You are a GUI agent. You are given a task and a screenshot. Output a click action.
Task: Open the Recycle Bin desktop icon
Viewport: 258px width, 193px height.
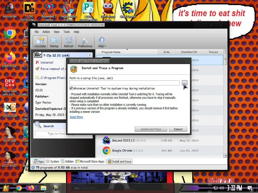10,10
